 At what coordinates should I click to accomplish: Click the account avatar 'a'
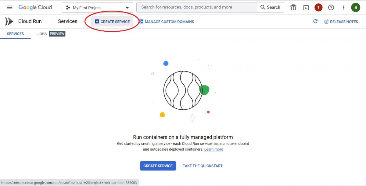coord(356,8)
